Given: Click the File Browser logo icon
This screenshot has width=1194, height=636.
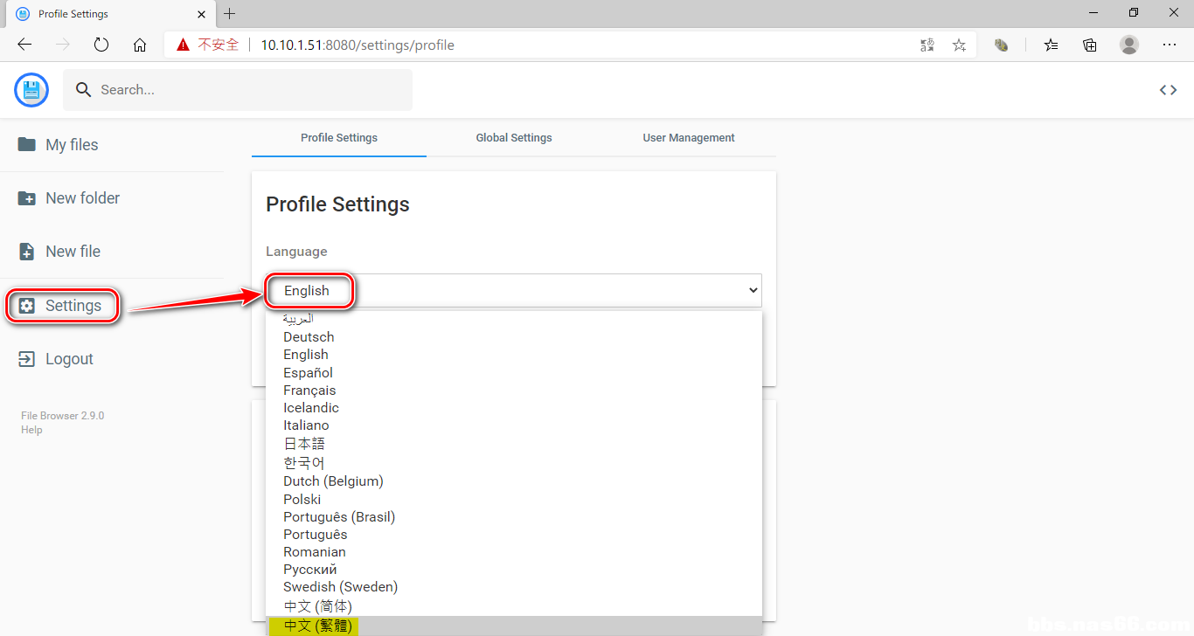Looking at the screenshot, I should (x=31, y=90).
